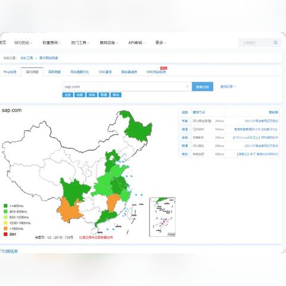Click the orange Jiangxi province on the map

point(113,203)
